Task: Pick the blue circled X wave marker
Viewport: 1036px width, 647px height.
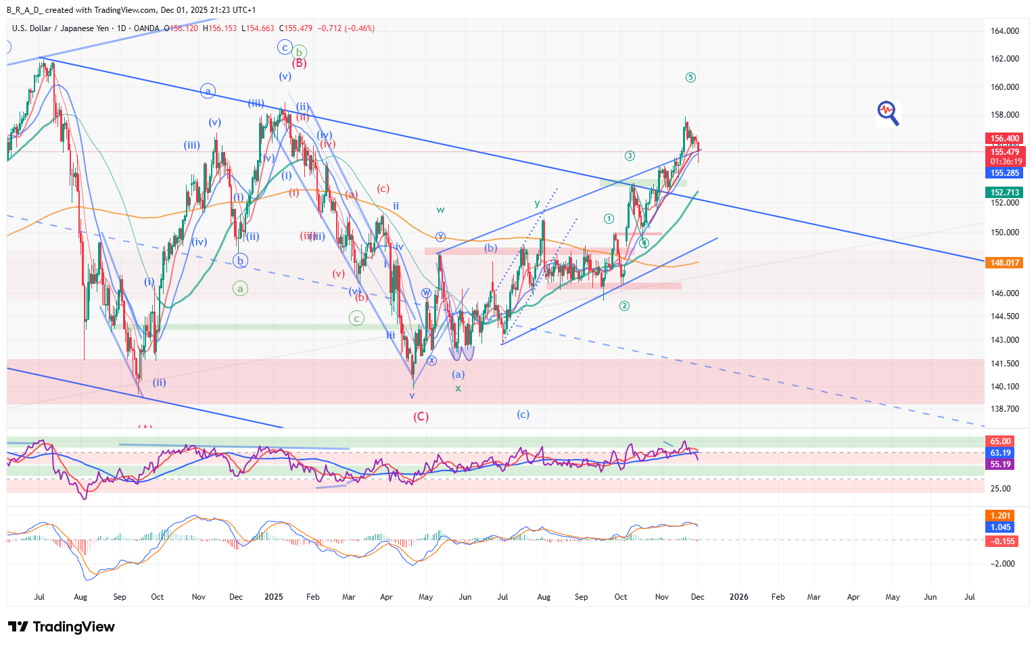Action: (x=431, y=361)
